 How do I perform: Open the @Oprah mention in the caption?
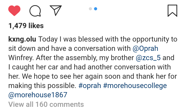pos(145,49)
